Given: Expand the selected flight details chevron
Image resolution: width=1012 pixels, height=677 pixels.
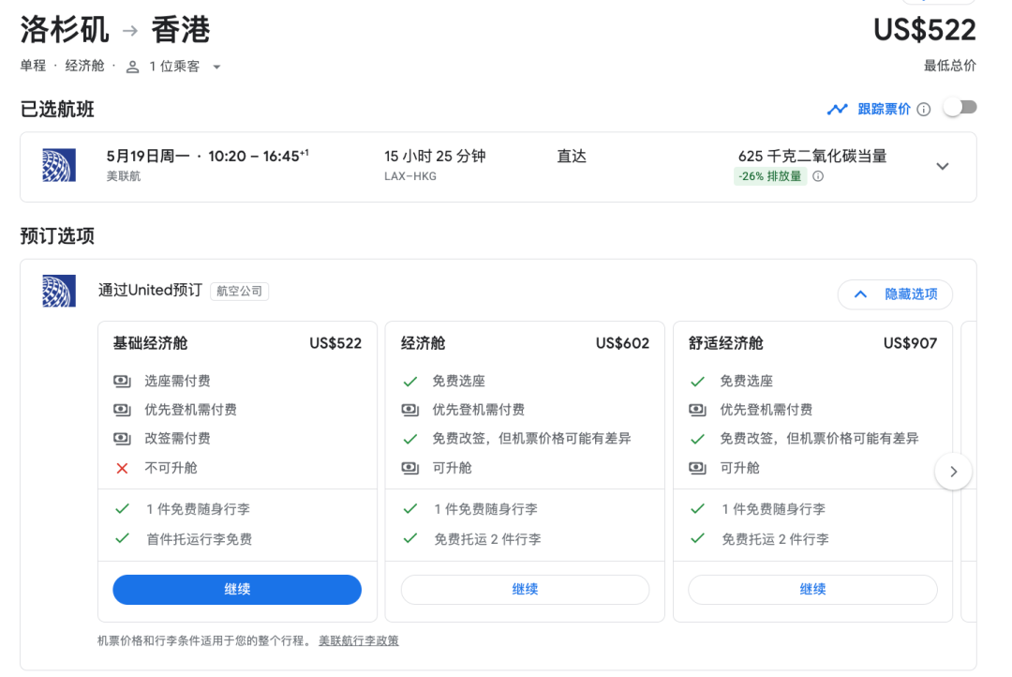Looking at the screenshot, I should (943, 166).
